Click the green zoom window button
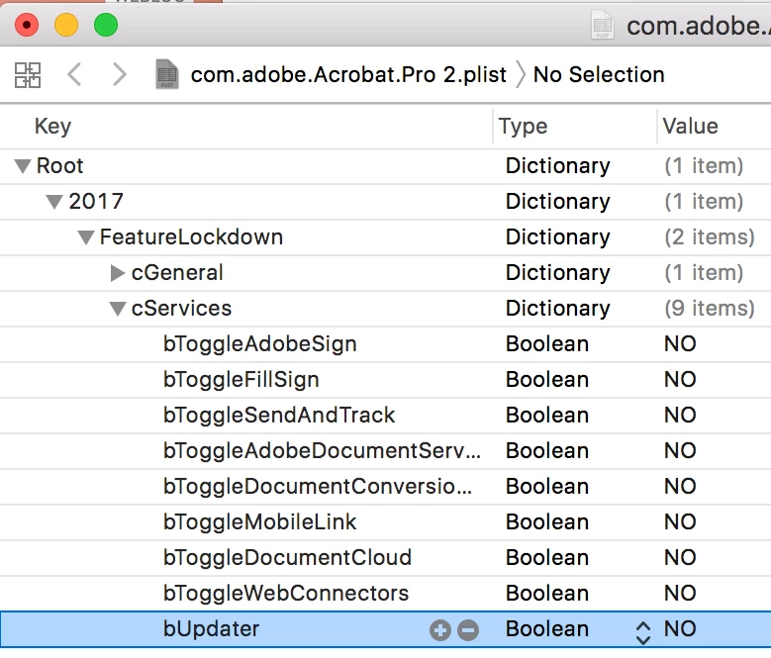 (x=106, y=25)
